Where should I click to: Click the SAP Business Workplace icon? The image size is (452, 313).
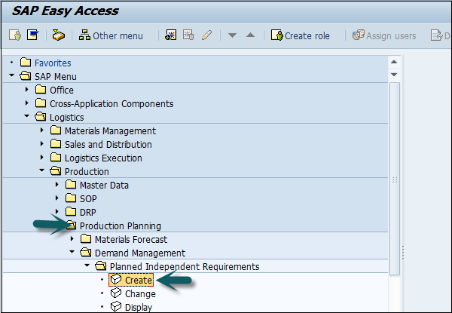click(59, 35)
